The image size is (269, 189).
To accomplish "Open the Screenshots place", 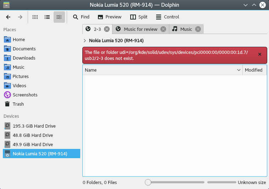I will [x=42, y=95].
